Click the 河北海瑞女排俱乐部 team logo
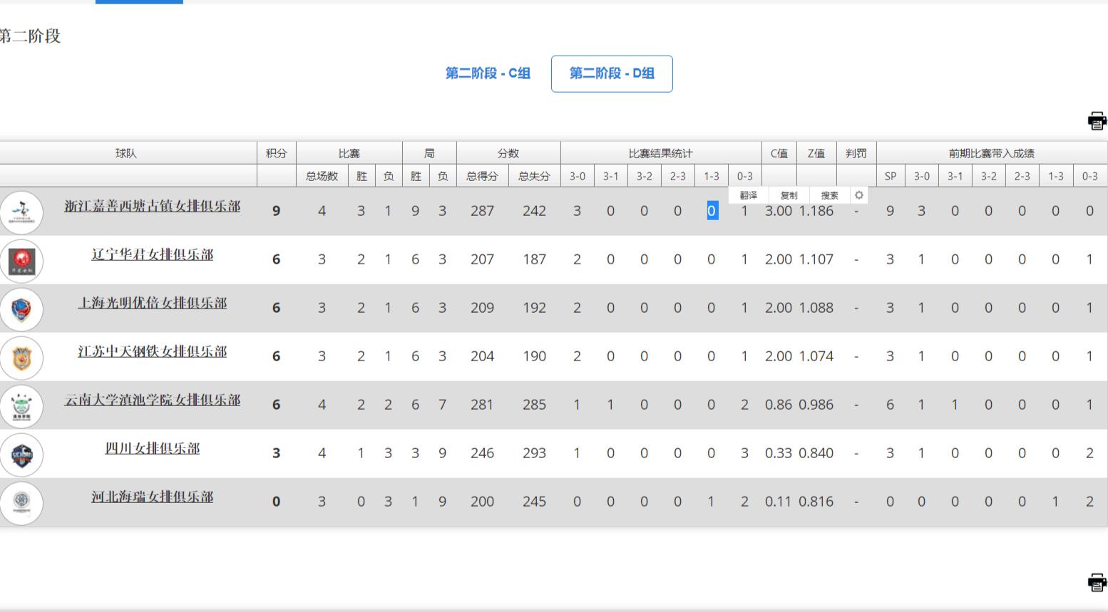The width and height of the screenshot is (1108, 612). tap(21, 503)
